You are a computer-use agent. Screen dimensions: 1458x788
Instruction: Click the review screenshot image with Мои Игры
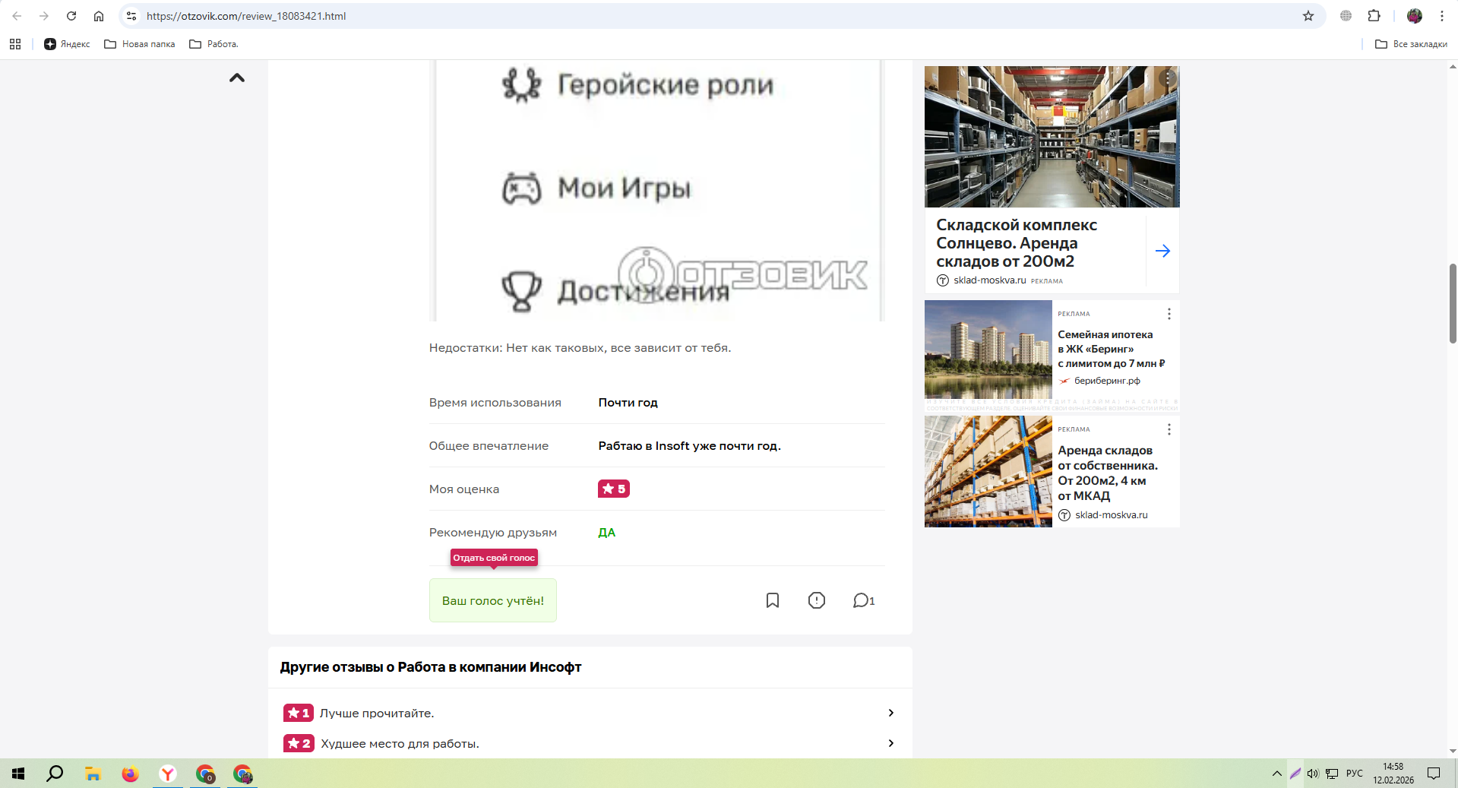(x=657, y=191)
